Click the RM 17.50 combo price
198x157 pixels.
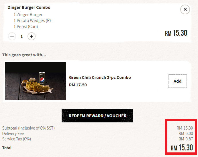(x=78, y=85)
